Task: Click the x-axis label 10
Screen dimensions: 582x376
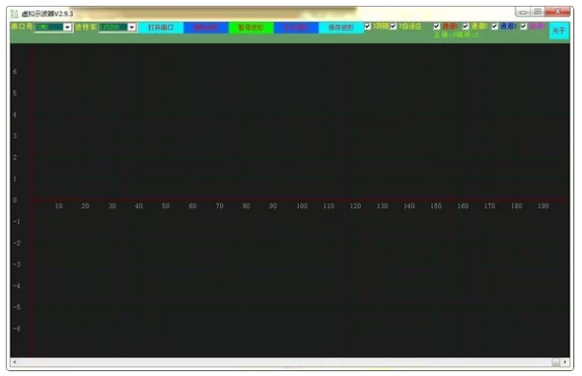Action: [59, 206]
